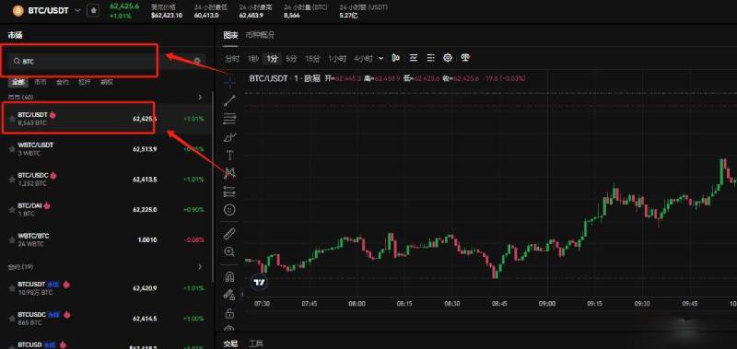Screen dimensions: 737x349
Task: Activate the zoom-in magnifier tool
Action: point(229,251)
